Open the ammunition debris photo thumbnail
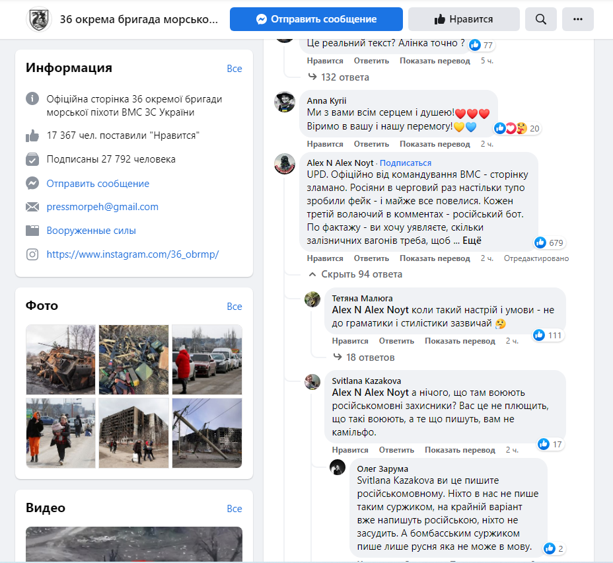 point(133,359)
